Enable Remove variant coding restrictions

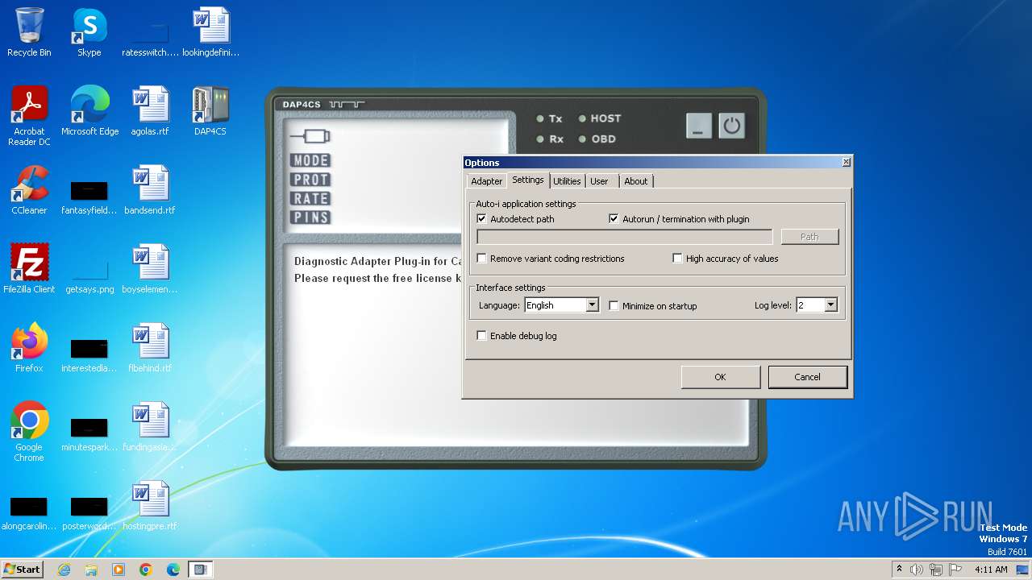(x=482, y=259)
